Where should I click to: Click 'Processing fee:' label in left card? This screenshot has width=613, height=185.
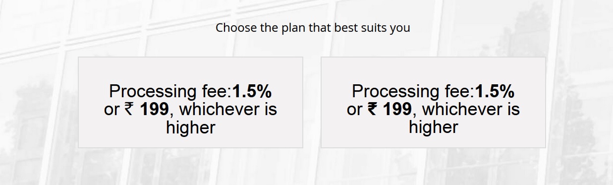170,91
